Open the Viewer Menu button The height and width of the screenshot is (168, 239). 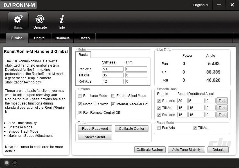pos(95,137)
